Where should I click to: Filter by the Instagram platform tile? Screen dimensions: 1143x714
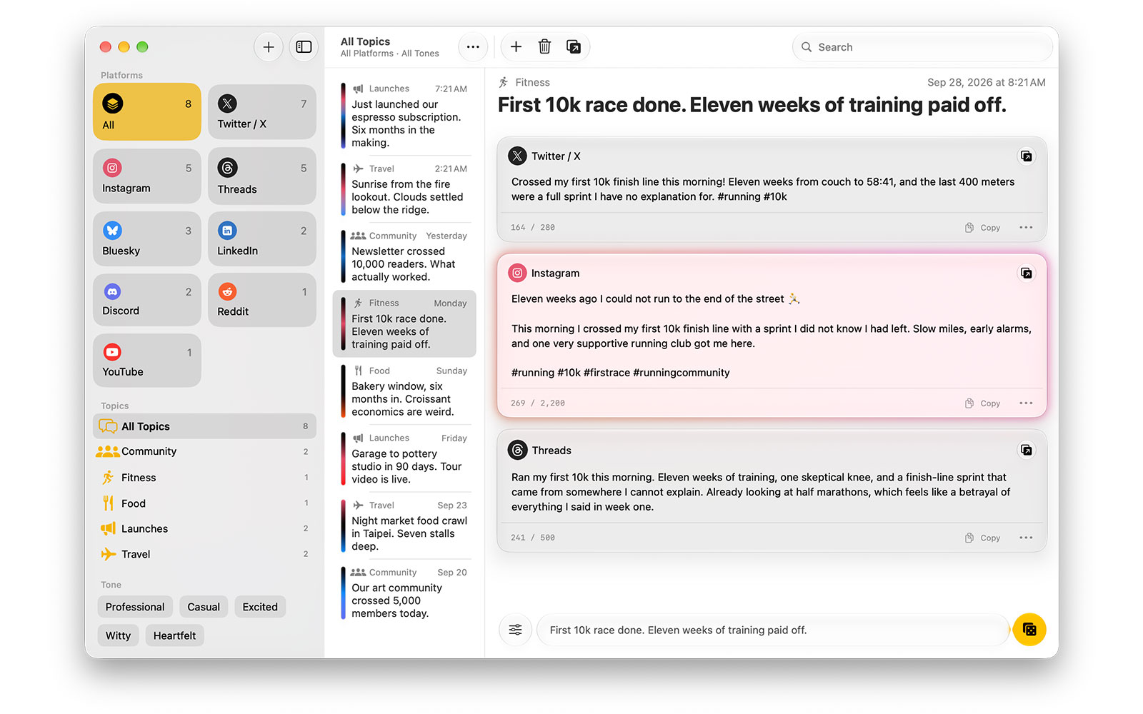147,176
